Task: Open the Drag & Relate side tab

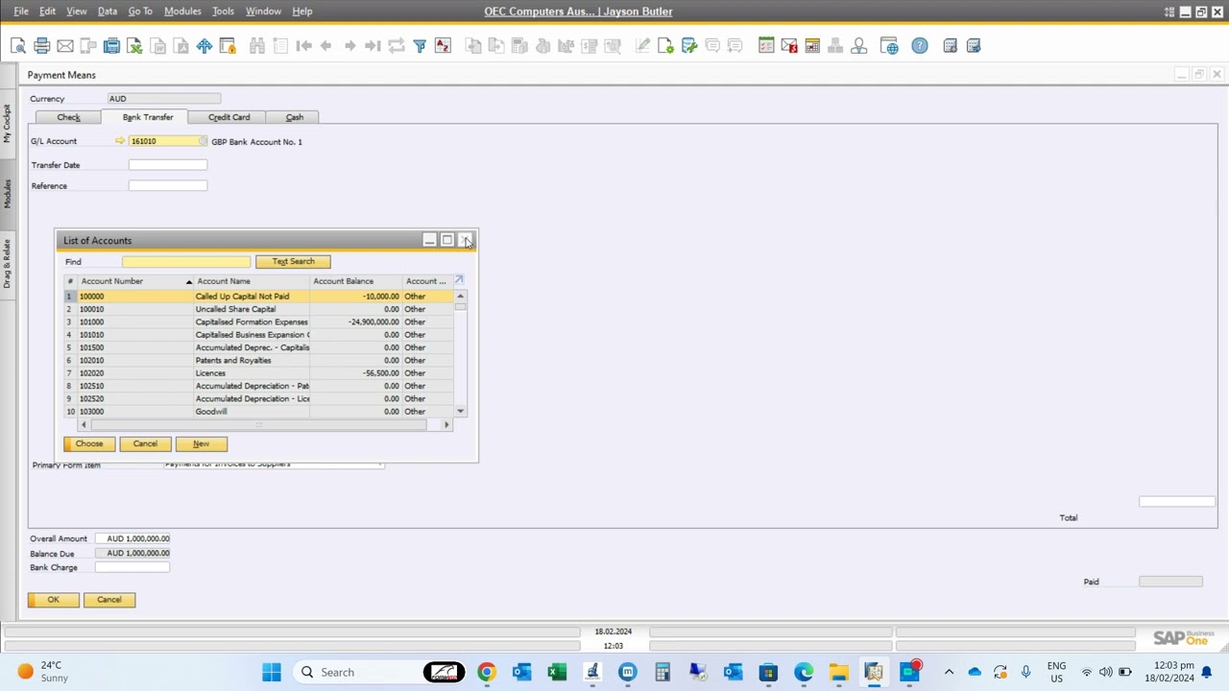Action: click(x=7, y=264)
